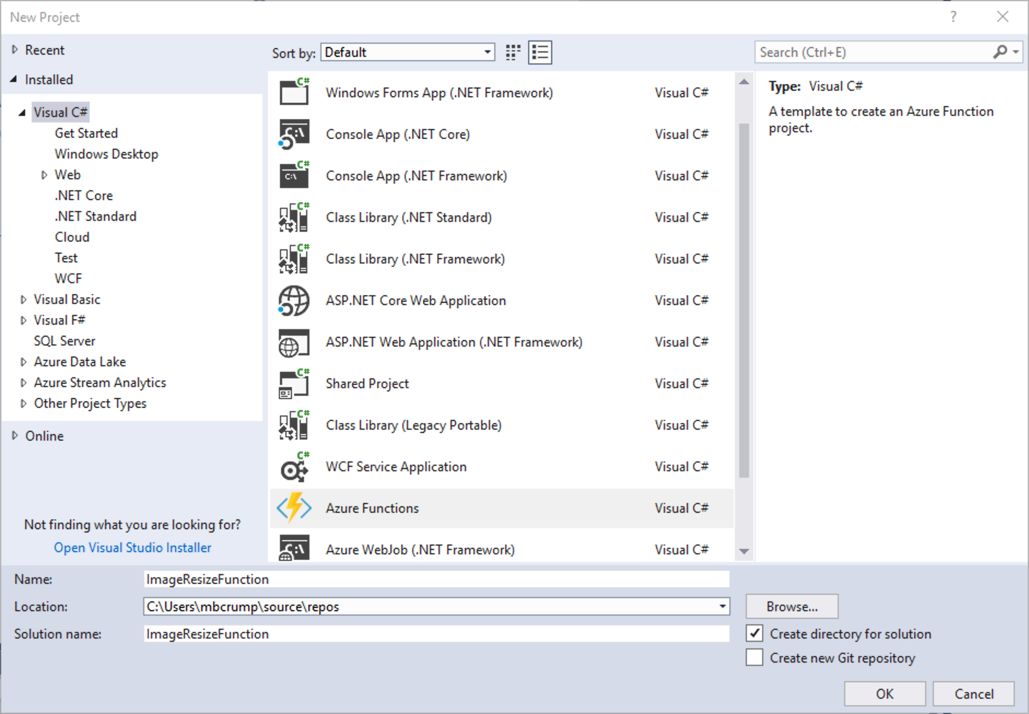Open the Sort by dropdown

(408, 52)
